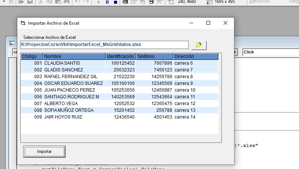
Task: Click the Importar button
Action: [x=44, y=151]
